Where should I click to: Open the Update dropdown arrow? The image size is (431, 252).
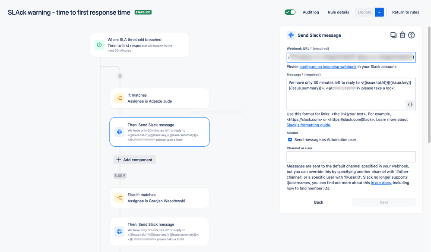(379, 12)
